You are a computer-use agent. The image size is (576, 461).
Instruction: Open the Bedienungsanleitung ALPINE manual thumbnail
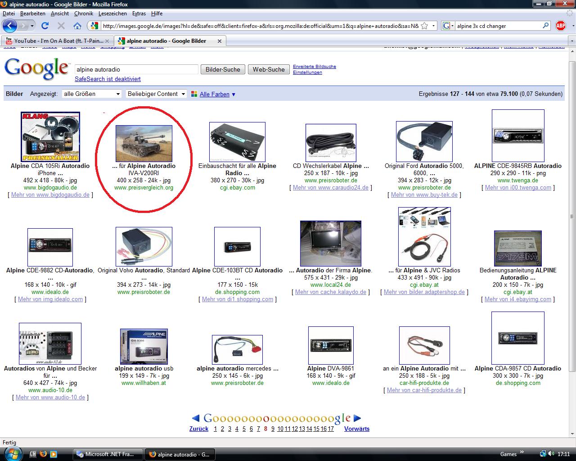518,249
